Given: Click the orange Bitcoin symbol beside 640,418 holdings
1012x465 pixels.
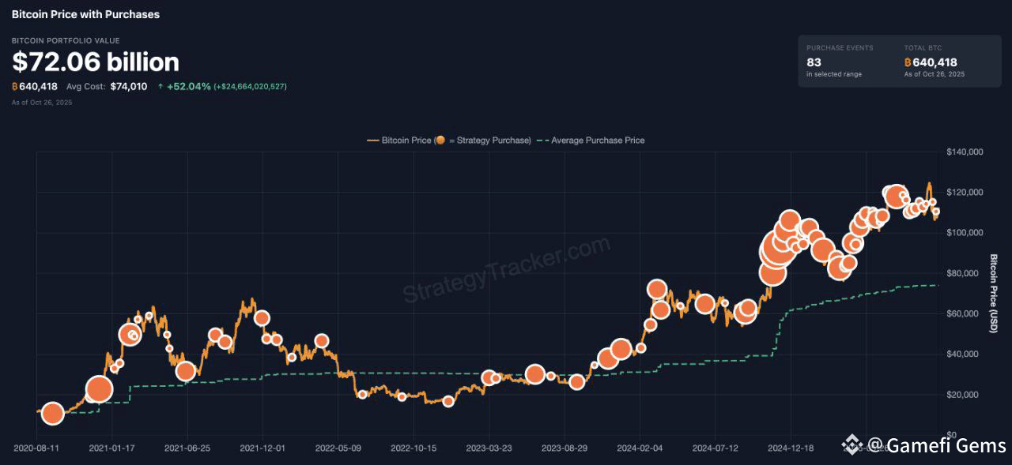Looking at the screenshot, I should [15, 87].
